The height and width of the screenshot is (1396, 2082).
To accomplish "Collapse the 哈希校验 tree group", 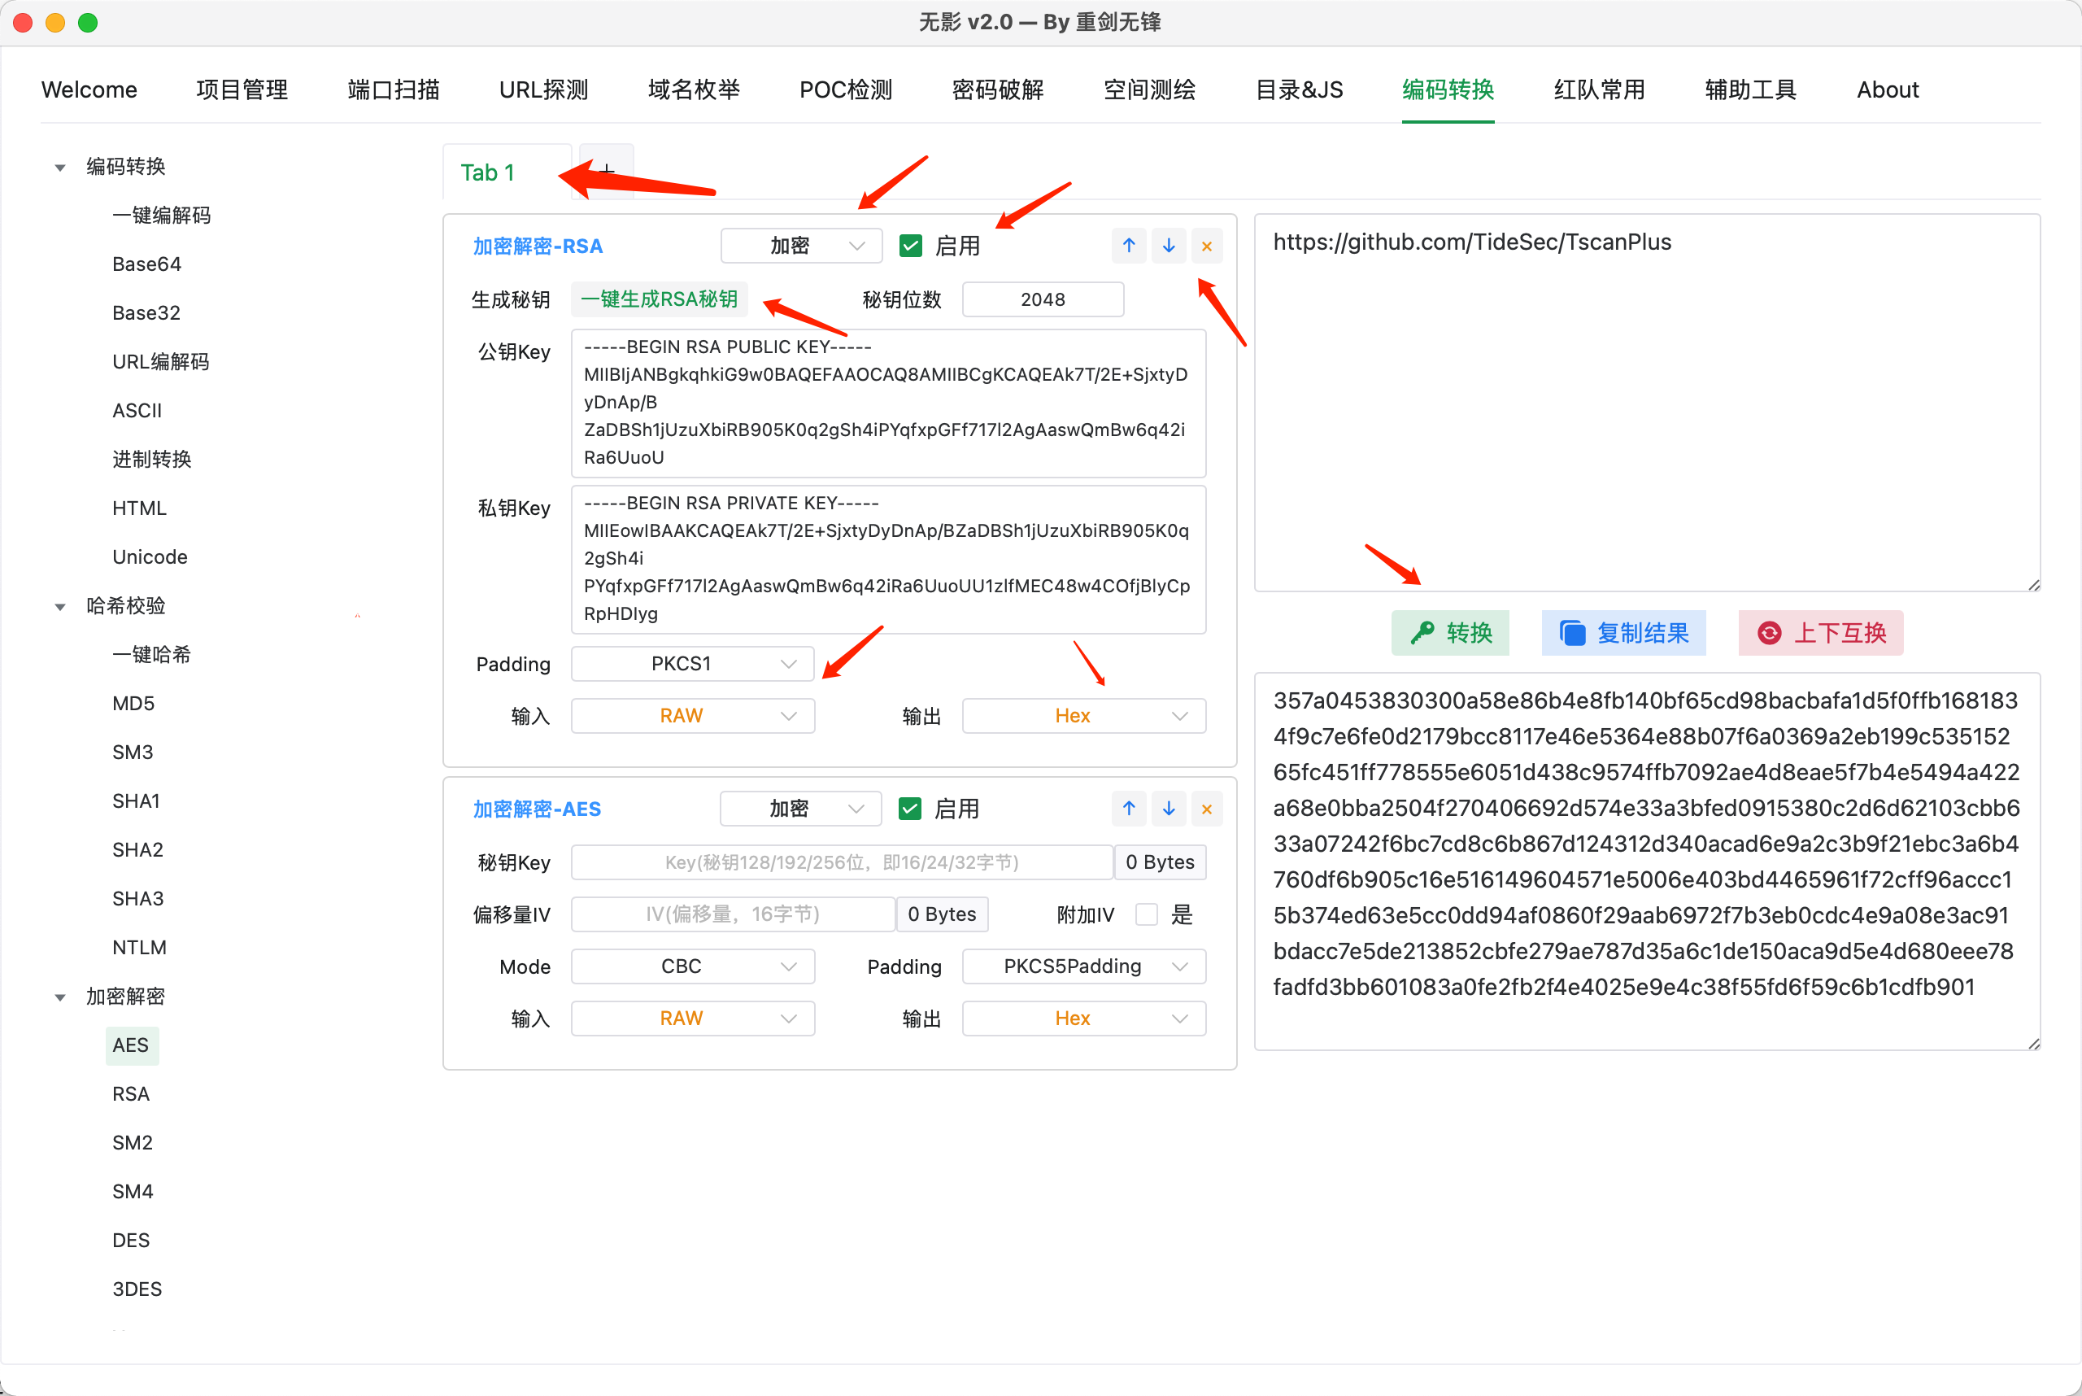I will click(x=60, y=606).
